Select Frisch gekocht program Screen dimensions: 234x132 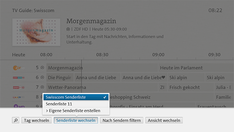(x=191, y=88)
